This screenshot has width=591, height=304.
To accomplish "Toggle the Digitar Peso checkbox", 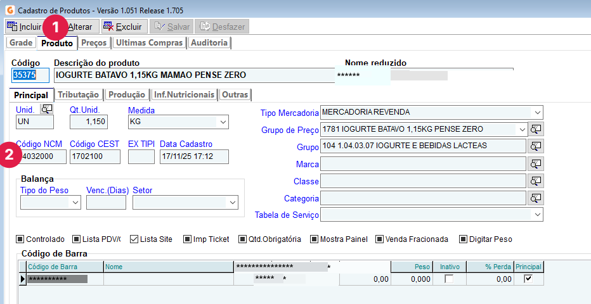I will (464, 239).
